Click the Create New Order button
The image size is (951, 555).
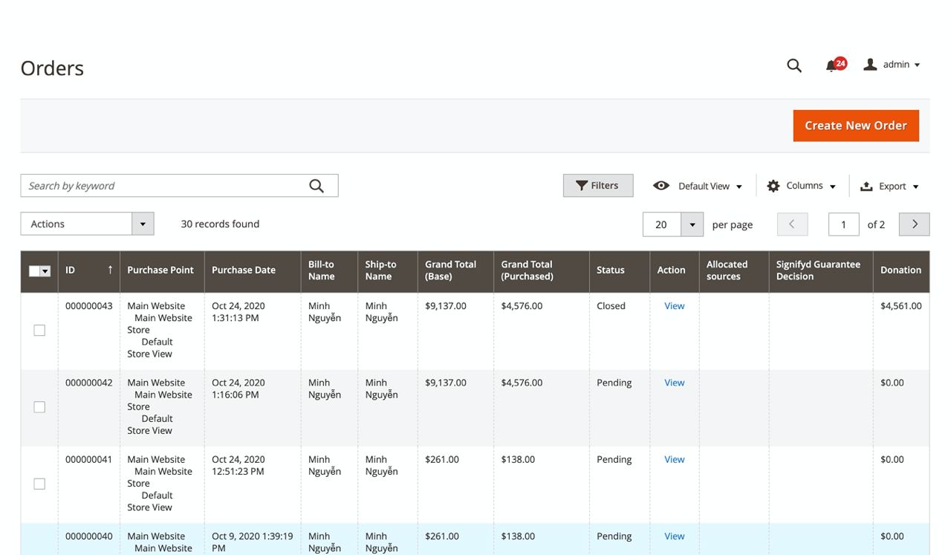(x=855, y=126)
